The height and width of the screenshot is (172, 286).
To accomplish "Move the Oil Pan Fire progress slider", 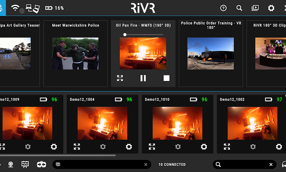I will [125, 35].
